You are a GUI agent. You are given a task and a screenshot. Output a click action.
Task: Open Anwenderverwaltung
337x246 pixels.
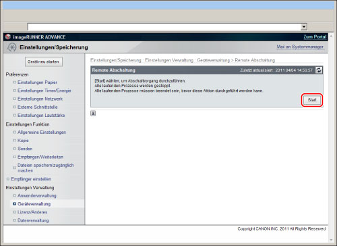click(x=37, y=196)
